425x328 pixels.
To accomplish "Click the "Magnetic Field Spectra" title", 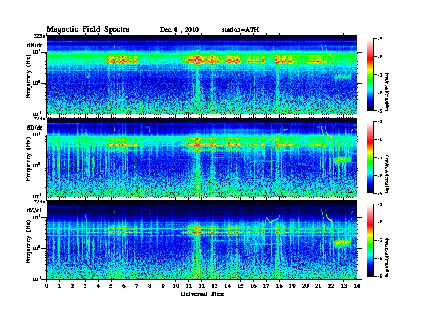I will tap(88, 29).
